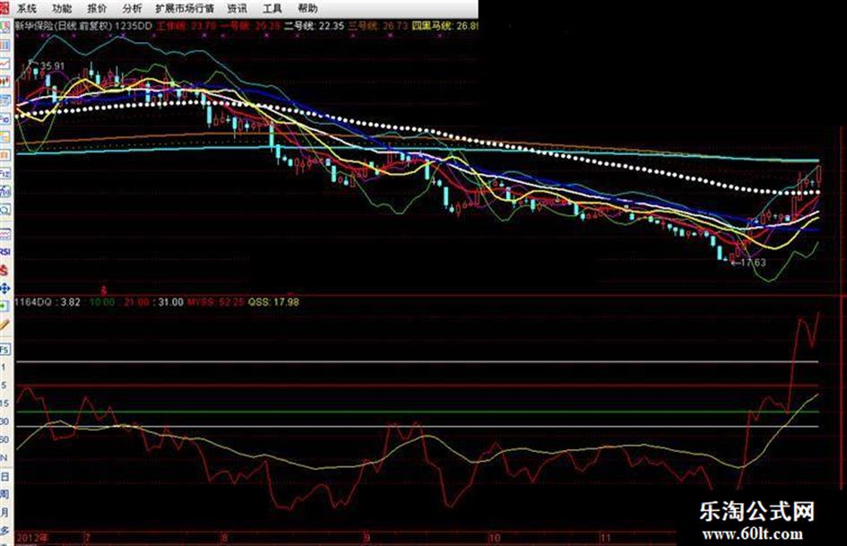Switch to monthly (月) chart period
This screenshot has height=546, width=847.
(4, 512)
